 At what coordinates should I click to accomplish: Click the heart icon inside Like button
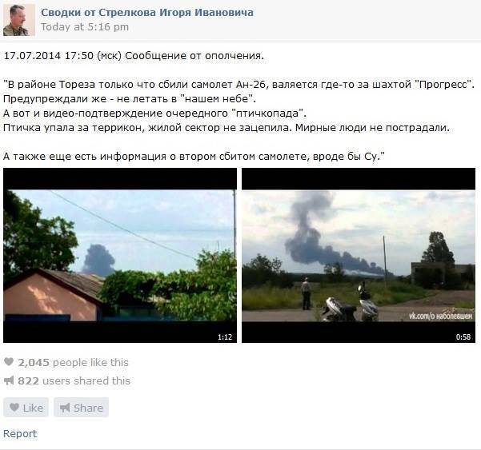tap(14, 407)
